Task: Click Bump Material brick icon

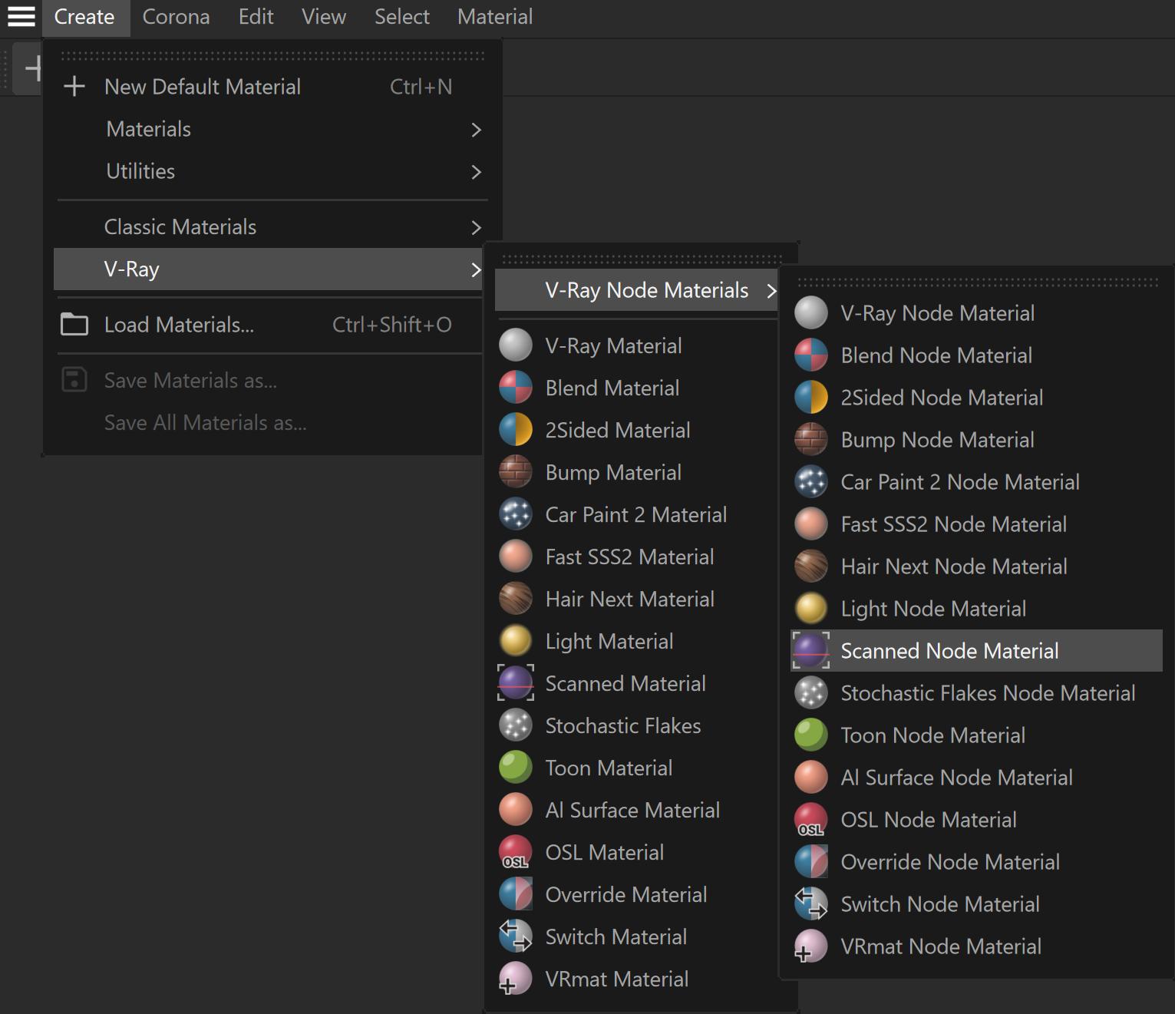Action: coord(516,472)
